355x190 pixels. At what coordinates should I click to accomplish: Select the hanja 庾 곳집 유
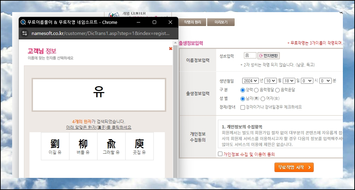[139, 146]
